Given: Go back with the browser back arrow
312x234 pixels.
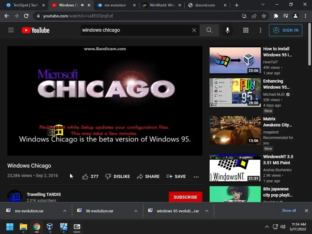Looking at the screenshot, I should point(7,16).
